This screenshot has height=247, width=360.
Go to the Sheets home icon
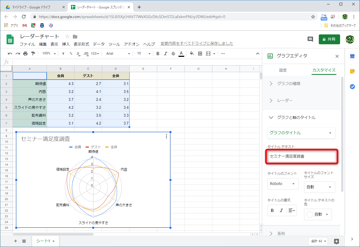(x=10, y=39)
